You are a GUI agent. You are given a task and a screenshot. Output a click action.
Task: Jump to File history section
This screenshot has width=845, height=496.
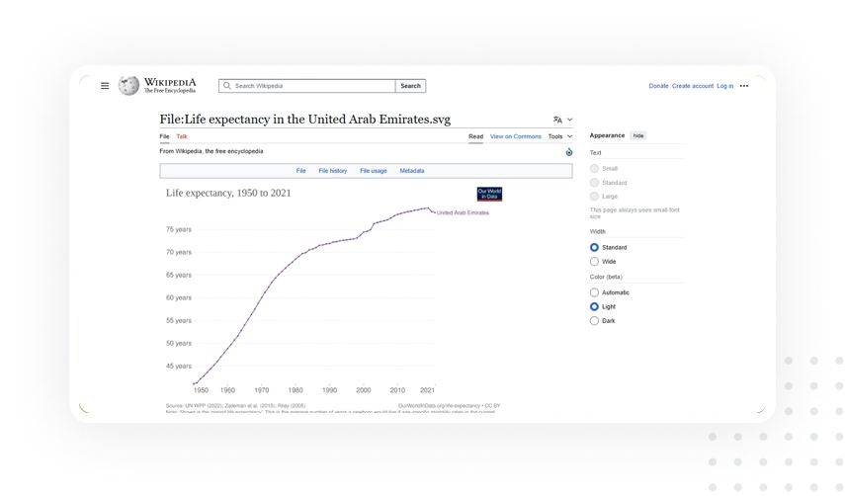(x=332, y=171)
